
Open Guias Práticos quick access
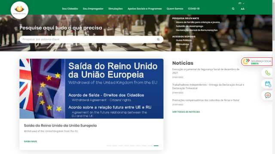click(184, 40)
